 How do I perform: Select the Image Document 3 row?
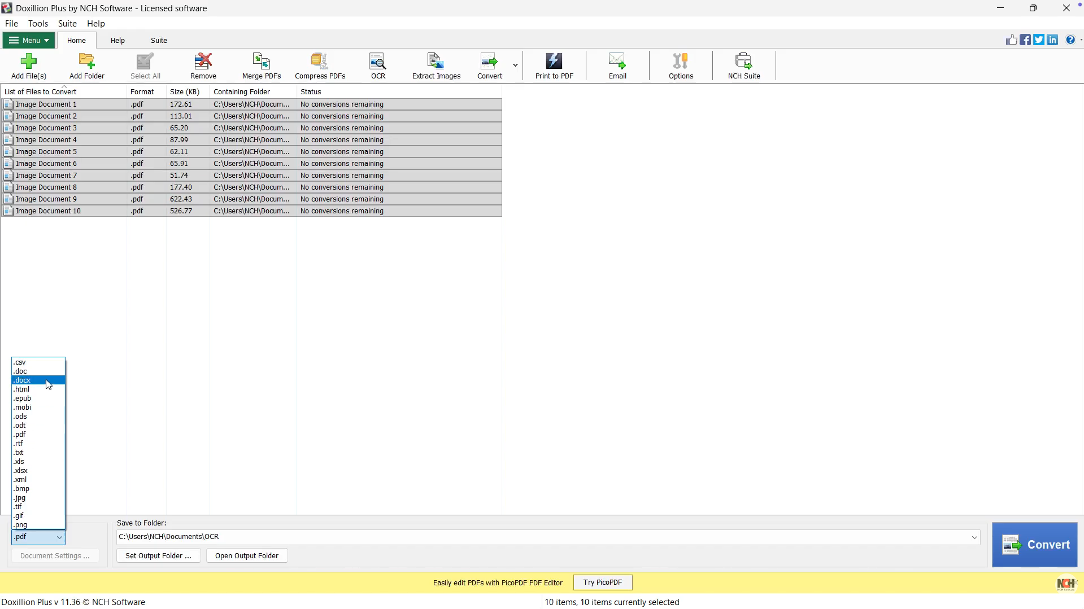[252, 128]
